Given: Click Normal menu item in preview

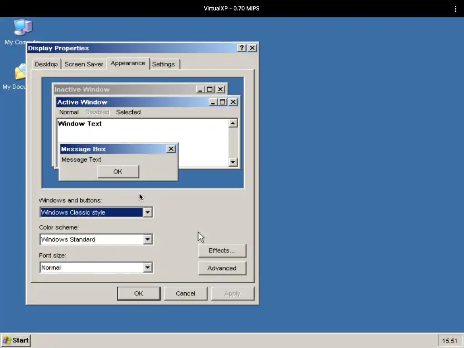Looking at the screenshot, I should tap(69, 112).
